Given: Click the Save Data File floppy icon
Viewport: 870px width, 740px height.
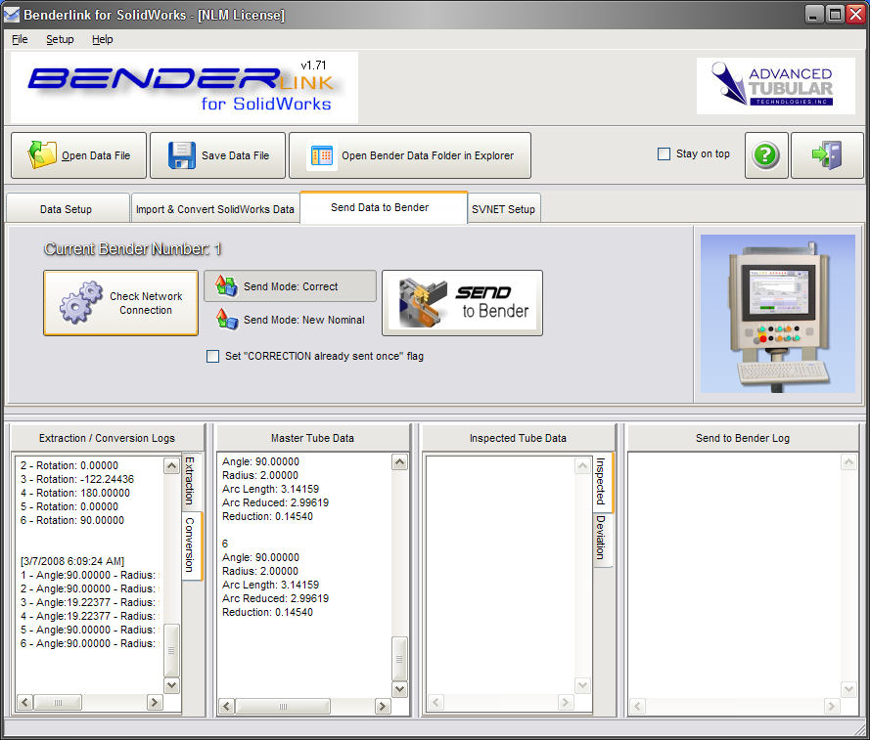Looking at the screenshot, I should [x=182, y=155].
